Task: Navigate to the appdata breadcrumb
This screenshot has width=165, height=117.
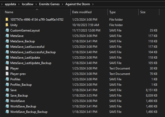Action: point(10,4)
